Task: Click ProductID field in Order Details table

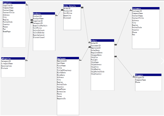Action: (x=68, y=11)
